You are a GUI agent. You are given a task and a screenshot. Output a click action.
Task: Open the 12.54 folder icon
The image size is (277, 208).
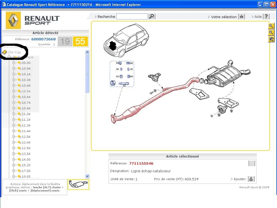coord(19,148)
